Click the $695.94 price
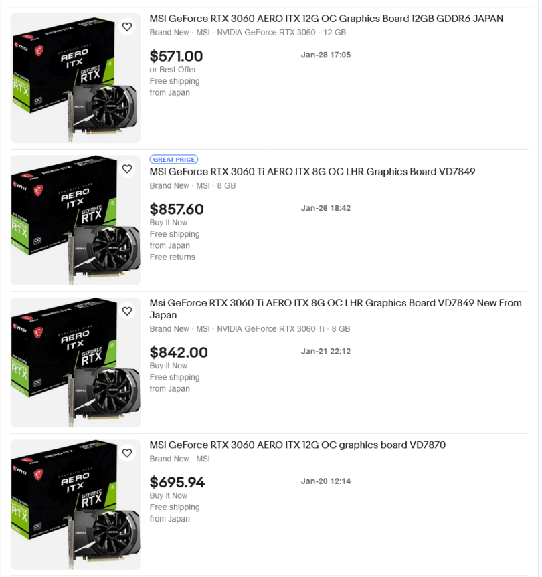 [x=177, y=482]
